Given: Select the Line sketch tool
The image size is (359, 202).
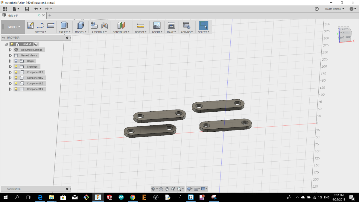Looking at the screenshot, I should tap(40, 25).
